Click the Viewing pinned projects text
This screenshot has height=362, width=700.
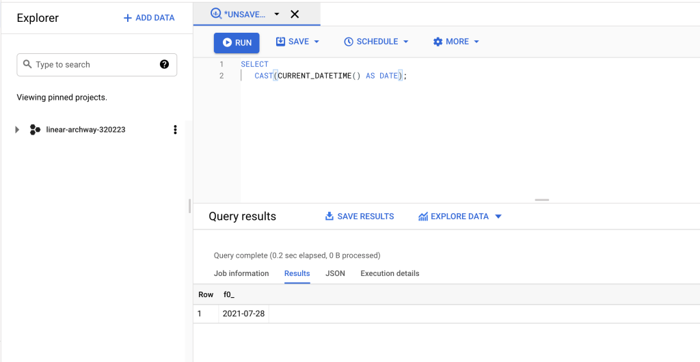(62, 97)
